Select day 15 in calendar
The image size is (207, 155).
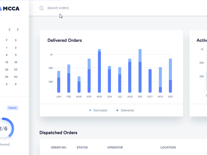tap(7, 62)
